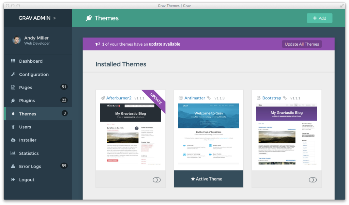The width and height of the screenshot is (349, 205).
Task: Click Bootstrap version v1.1.1 text
Action: click(x=295, y=98)
